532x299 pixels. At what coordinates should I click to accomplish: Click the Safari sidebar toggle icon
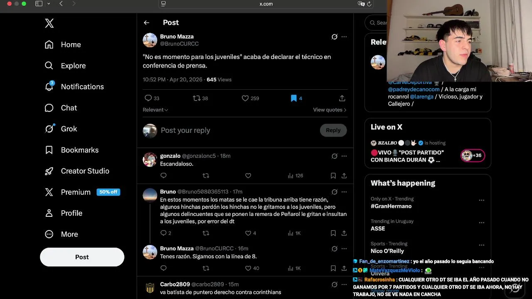click(39, 4)
